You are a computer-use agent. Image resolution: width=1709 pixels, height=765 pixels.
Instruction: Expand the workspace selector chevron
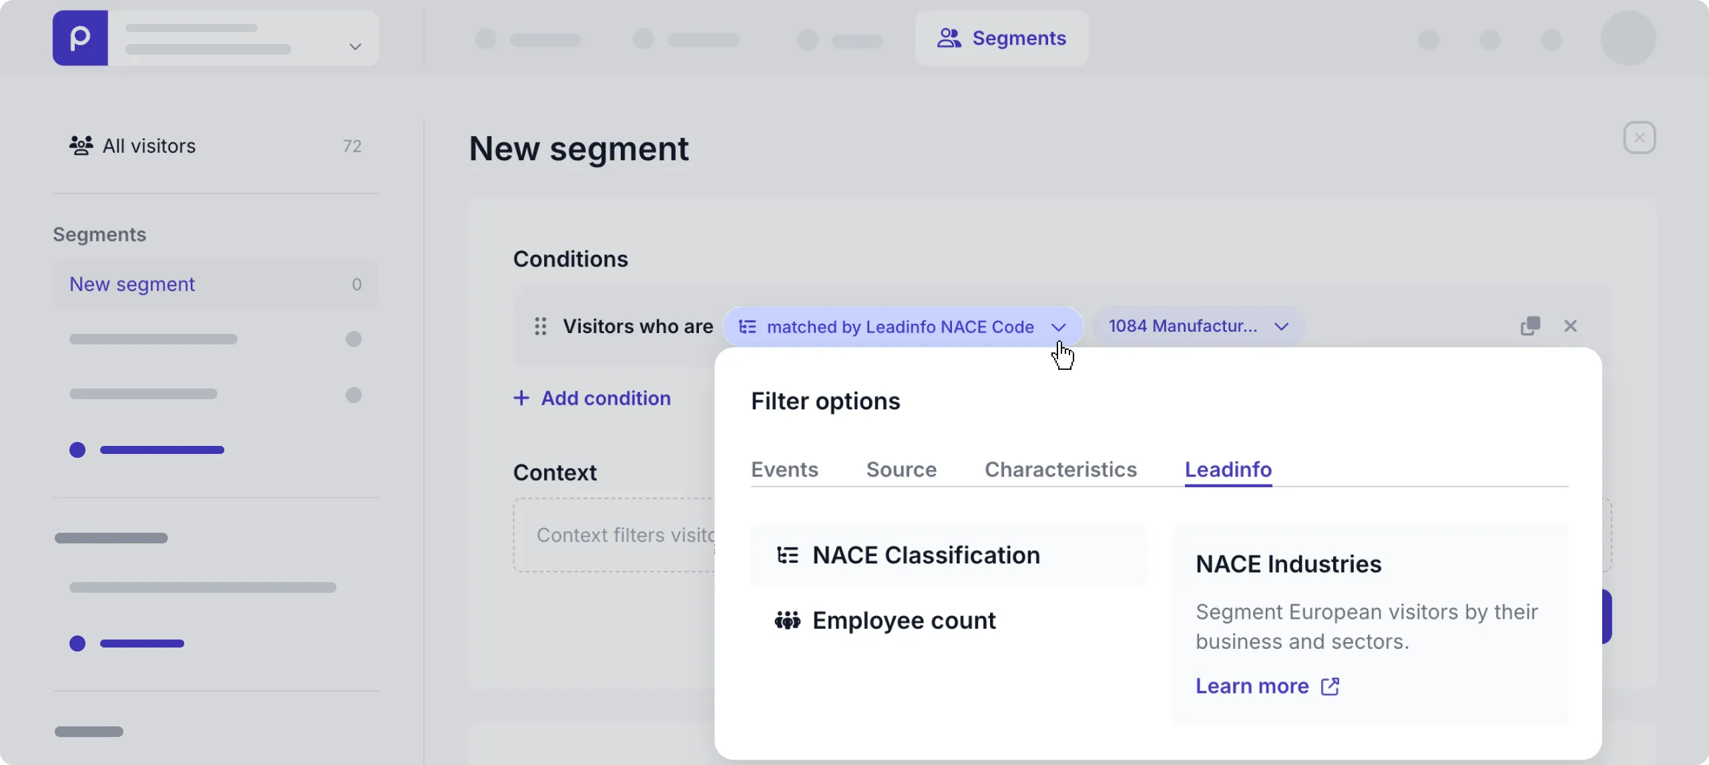(x=355, y=46)
